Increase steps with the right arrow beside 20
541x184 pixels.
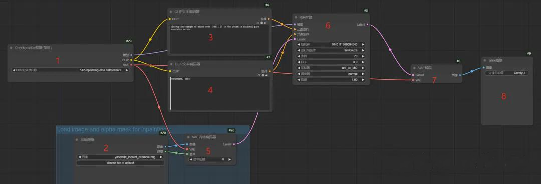(363, 56)
